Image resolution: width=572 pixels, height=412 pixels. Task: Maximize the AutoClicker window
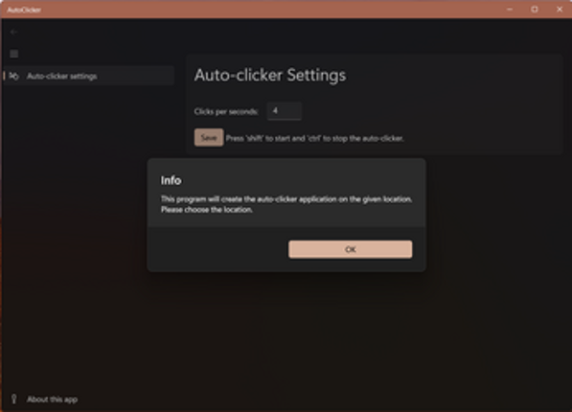click(535, 10)
